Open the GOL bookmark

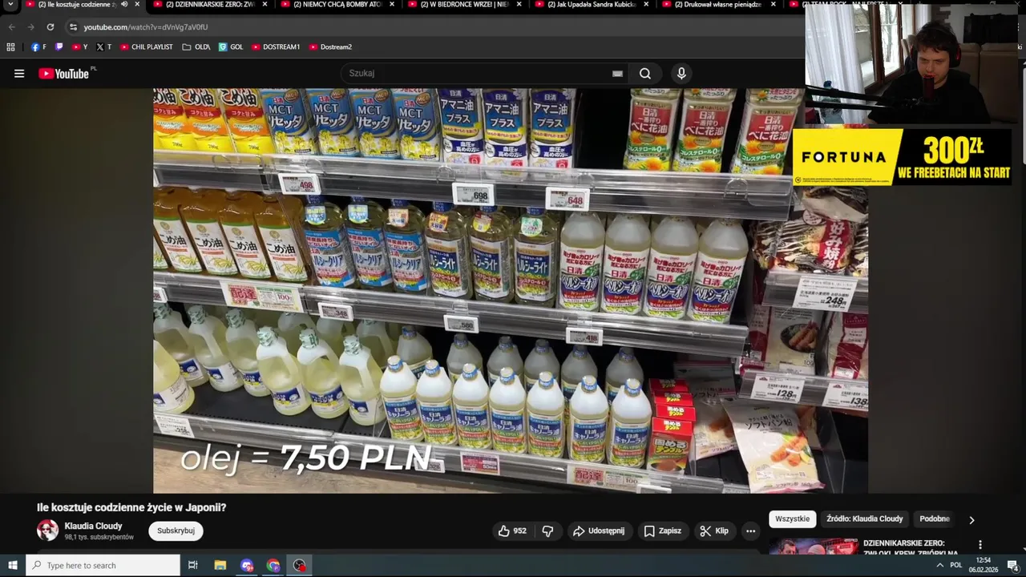tap(231, 47)
